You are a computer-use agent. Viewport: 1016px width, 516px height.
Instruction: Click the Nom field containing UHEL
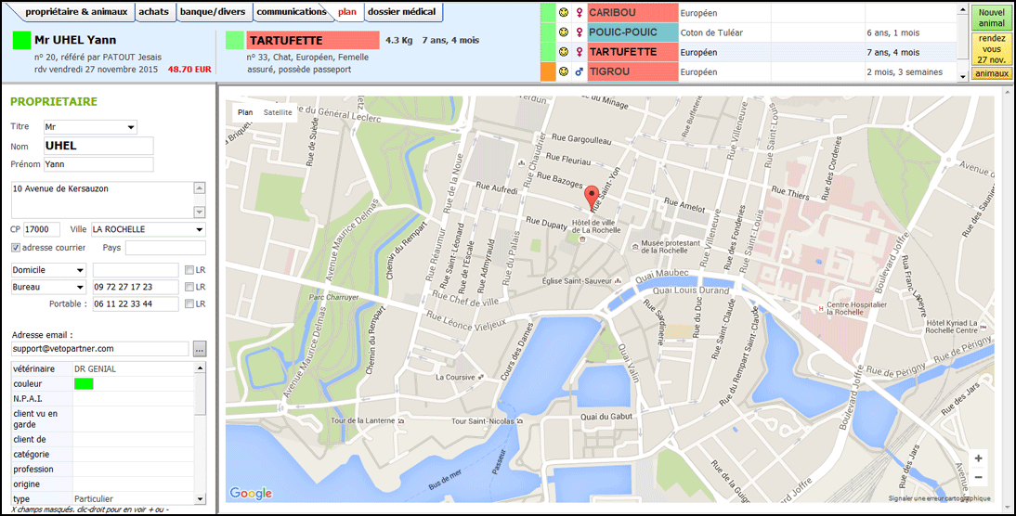coord(98,147)
